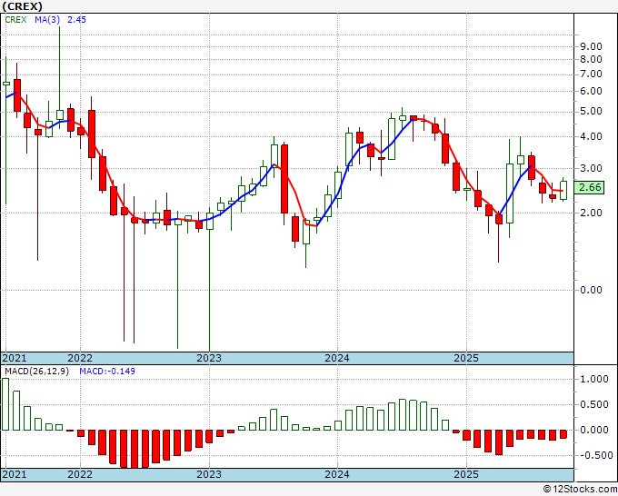
Task: Click the 4.00 price axis label
Action: click(x=591, y=136)
